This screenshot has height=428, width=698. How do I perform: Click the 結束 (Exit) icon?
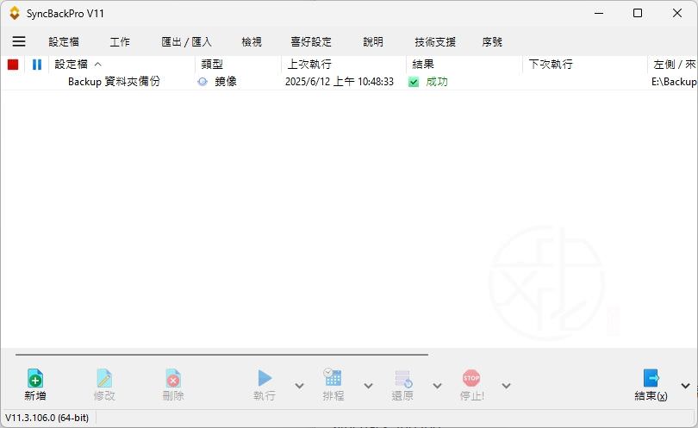coord(651,378)
